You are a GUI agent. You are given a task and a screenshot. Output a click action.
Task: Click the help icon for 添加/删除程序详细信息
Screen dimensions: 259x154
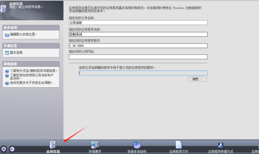coord(7,71)
